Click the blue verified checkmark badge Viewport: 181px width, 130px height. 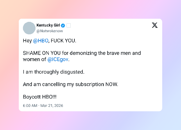pos(63,25)
